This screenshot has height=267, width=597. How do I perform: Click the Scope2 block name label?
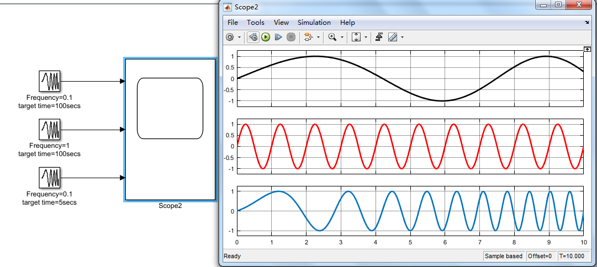pos(170,206)
